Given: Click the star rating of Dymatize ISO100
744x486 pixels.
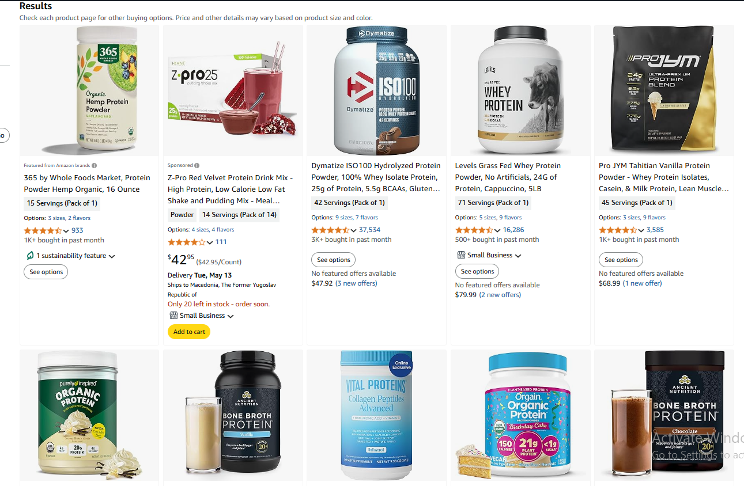Looking at the screenshot, I should pos(330,230).
